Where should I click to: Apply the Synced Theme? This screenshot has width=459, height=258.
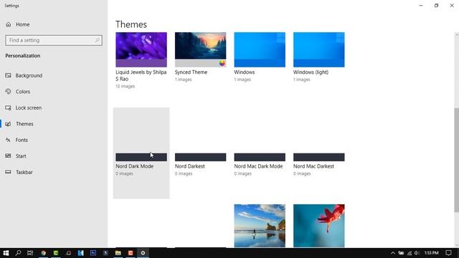point(200,57)
